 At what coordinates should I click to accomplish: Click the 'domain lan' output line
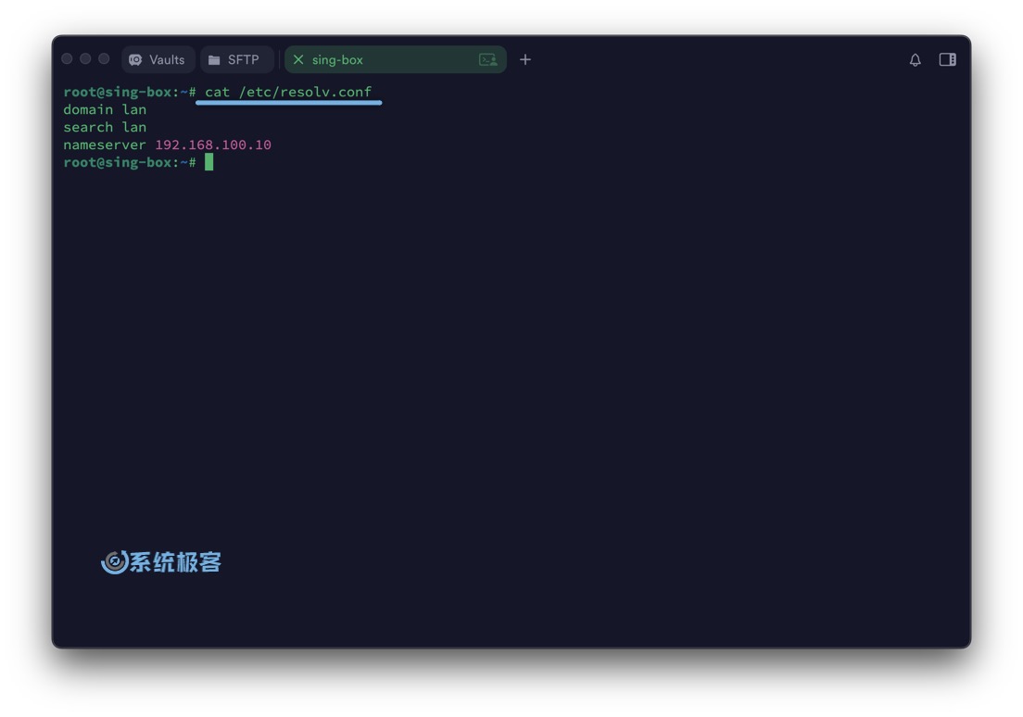(105, 109)
